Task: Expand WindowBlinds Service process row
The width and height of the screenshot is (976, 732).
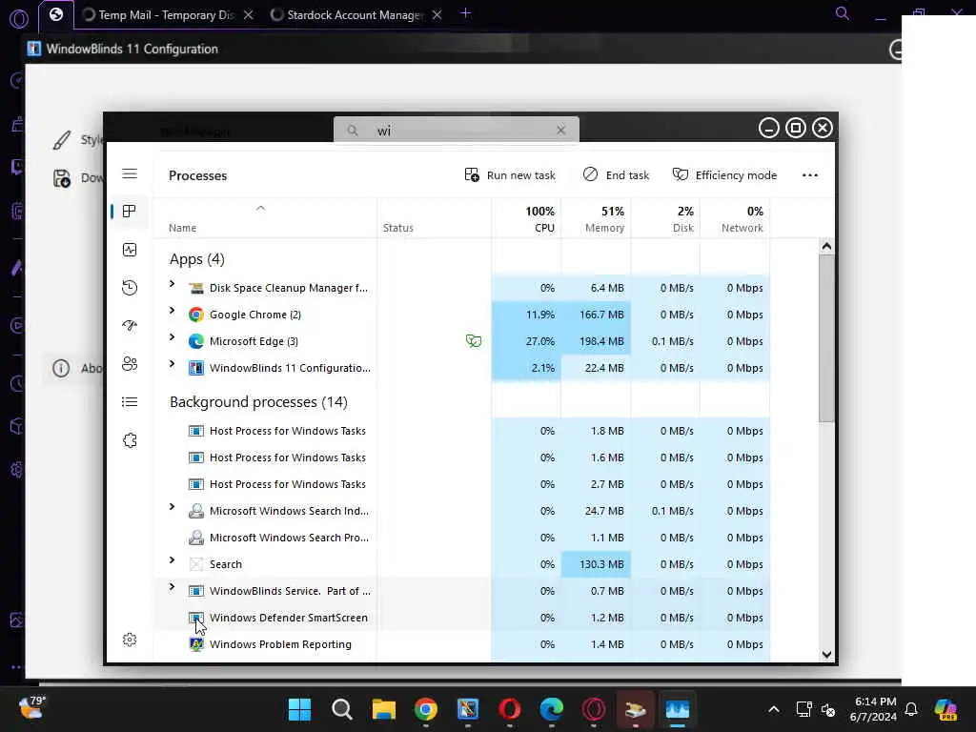Action: (x=172, y=587)
